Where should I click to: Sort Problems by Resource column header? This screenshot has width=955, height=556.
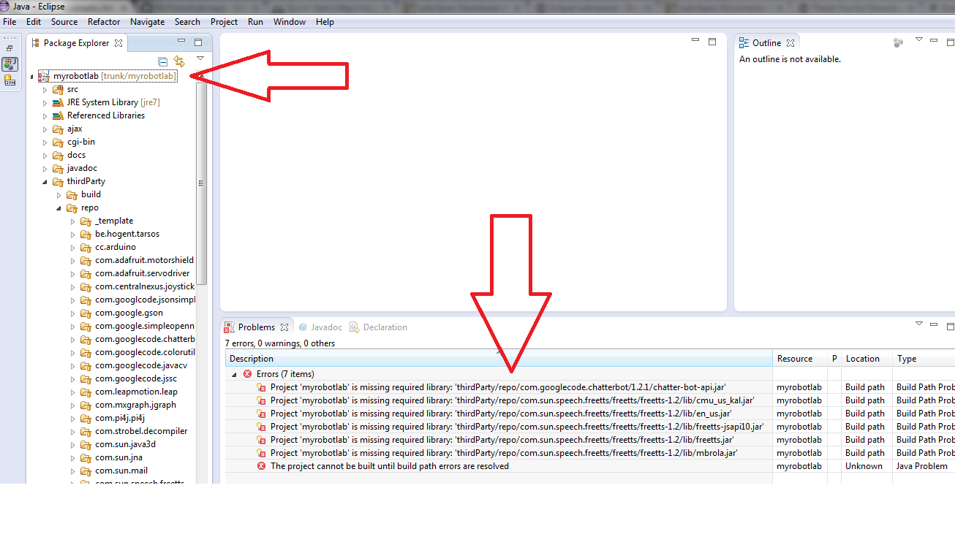coord(800,359)
